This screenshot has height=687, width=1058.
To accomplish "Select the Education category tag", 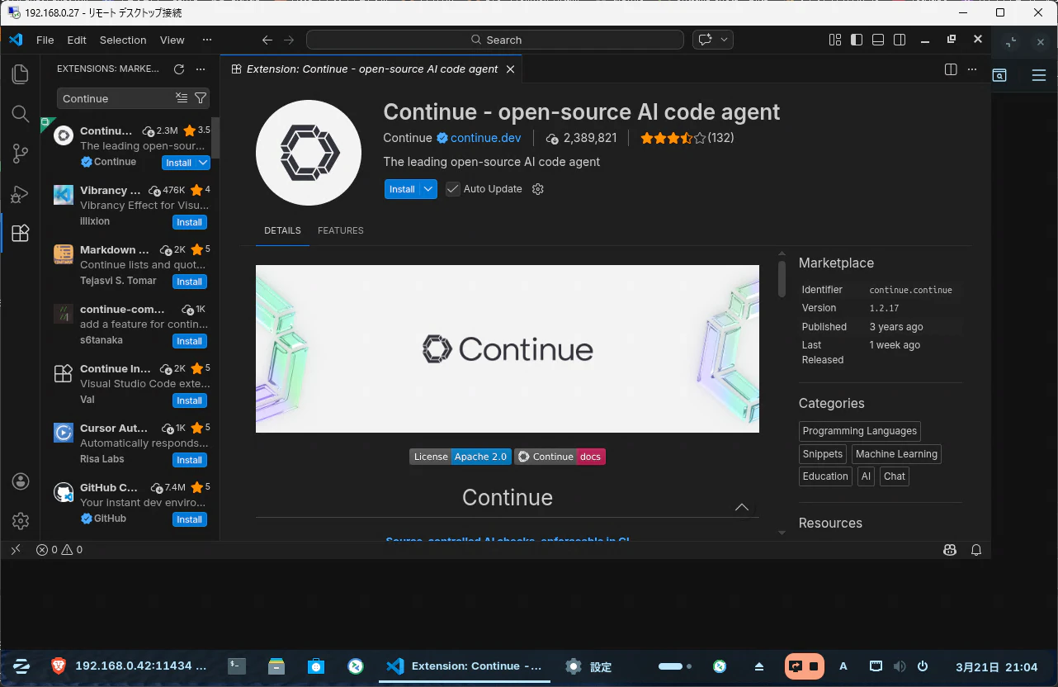I will [825, 476].
